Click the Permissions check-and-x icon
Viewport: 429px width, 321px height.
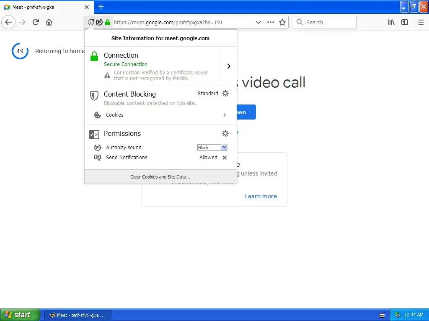(94, 134)
